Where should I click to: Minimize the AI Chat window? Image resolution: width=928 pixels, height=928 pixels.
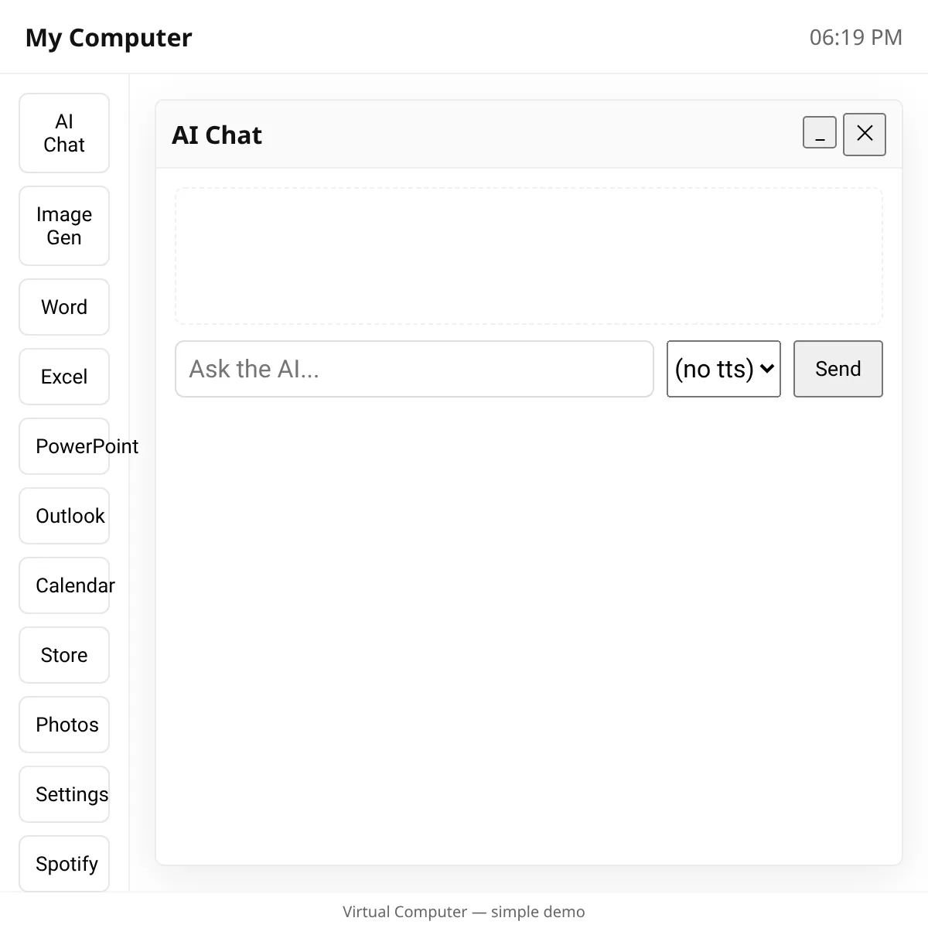(820, 132)
